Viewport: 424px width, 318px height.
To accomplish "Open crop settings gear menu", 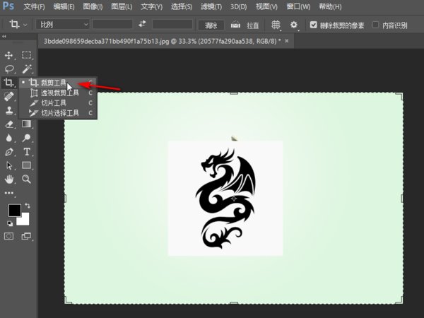I will pos(294,25).
